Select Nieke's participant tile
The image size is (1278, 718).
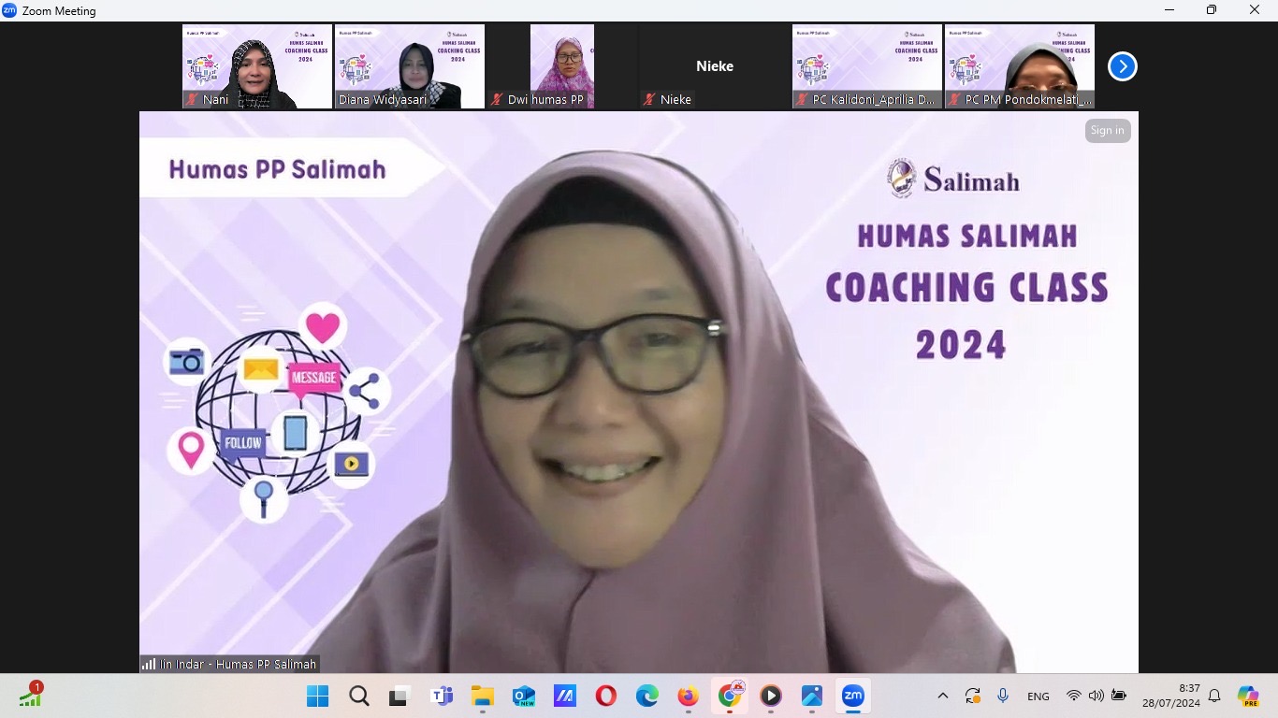point(715,66)
